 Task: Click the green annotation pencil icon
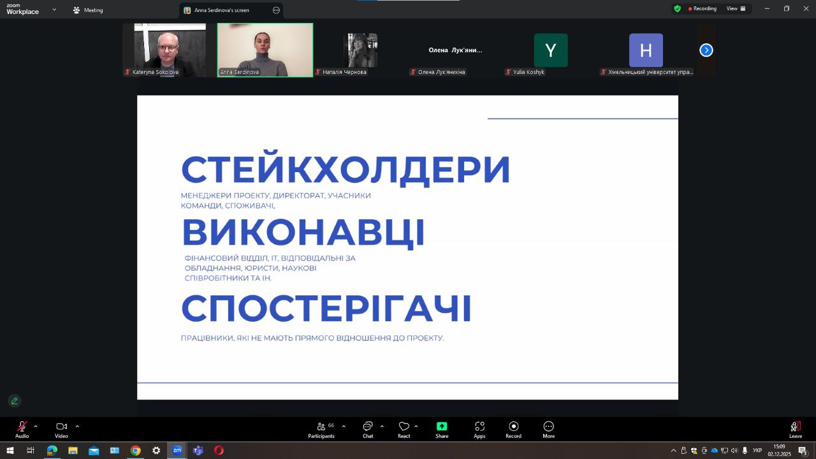(15, 401)
